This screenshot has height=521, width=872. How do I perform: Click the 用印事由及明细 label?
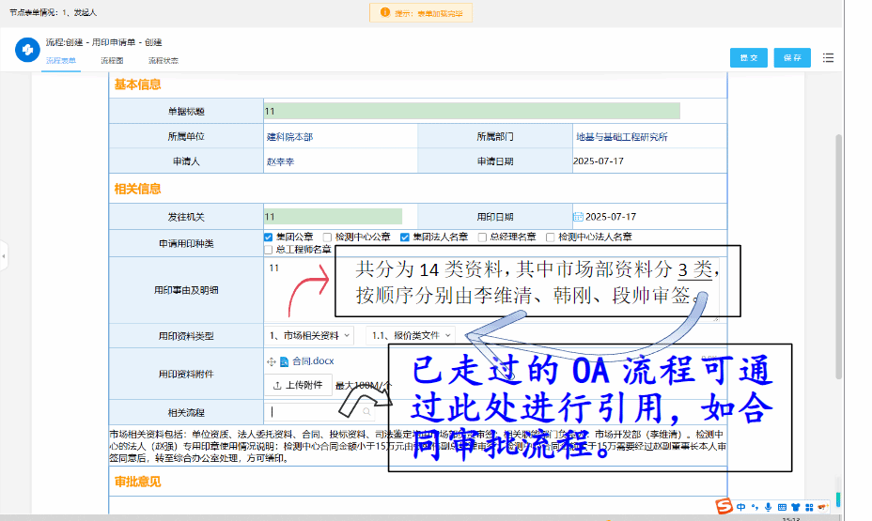click(186, 290)
